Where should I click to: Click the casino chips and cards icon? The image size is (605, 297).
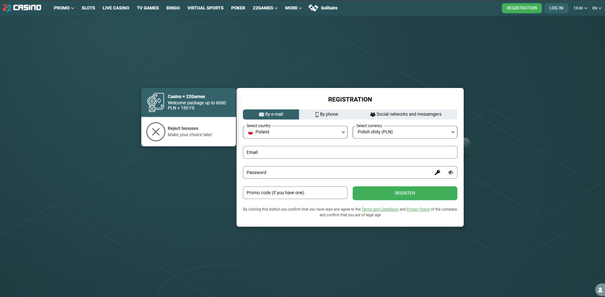(156, 102)
